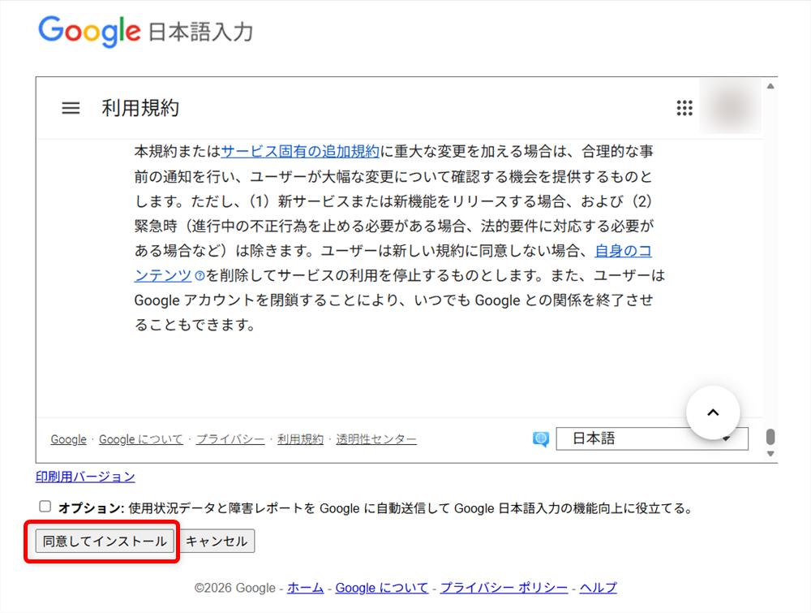Open the Google apps grid launcher
The image size is (811, 613).
tap(684, 107)
